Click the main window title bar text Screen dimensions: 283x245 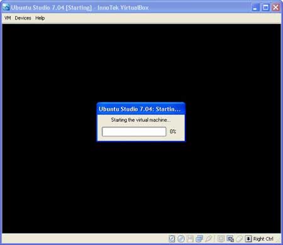pyautogui.click(x=80, y=8)
